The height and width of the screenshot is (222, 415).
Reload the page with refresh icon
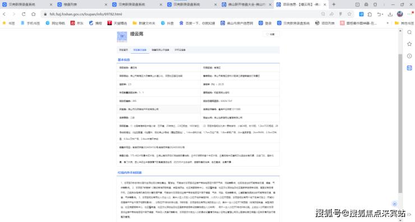[x=24, y=14]
